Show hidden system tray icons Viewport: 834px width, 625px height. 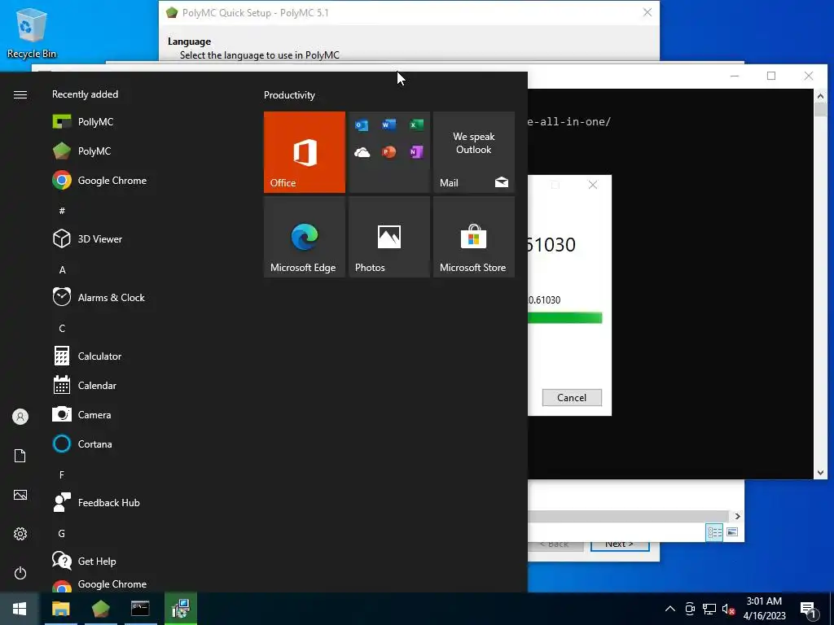[x=670, y=609]
